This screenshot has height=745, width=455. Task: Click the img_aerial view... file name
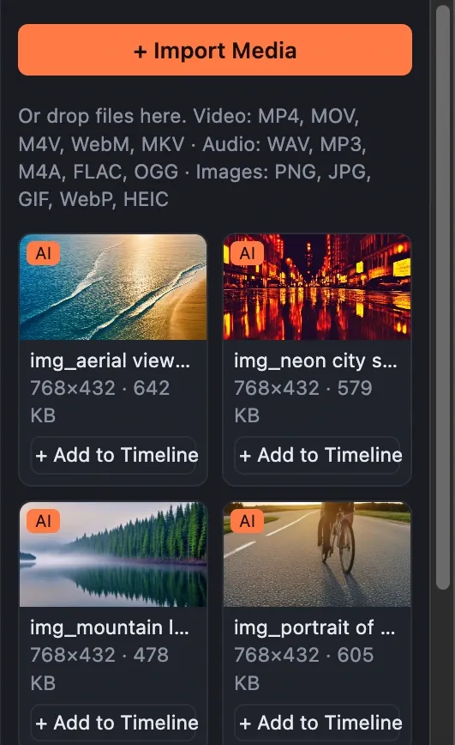tap(110, 361)
